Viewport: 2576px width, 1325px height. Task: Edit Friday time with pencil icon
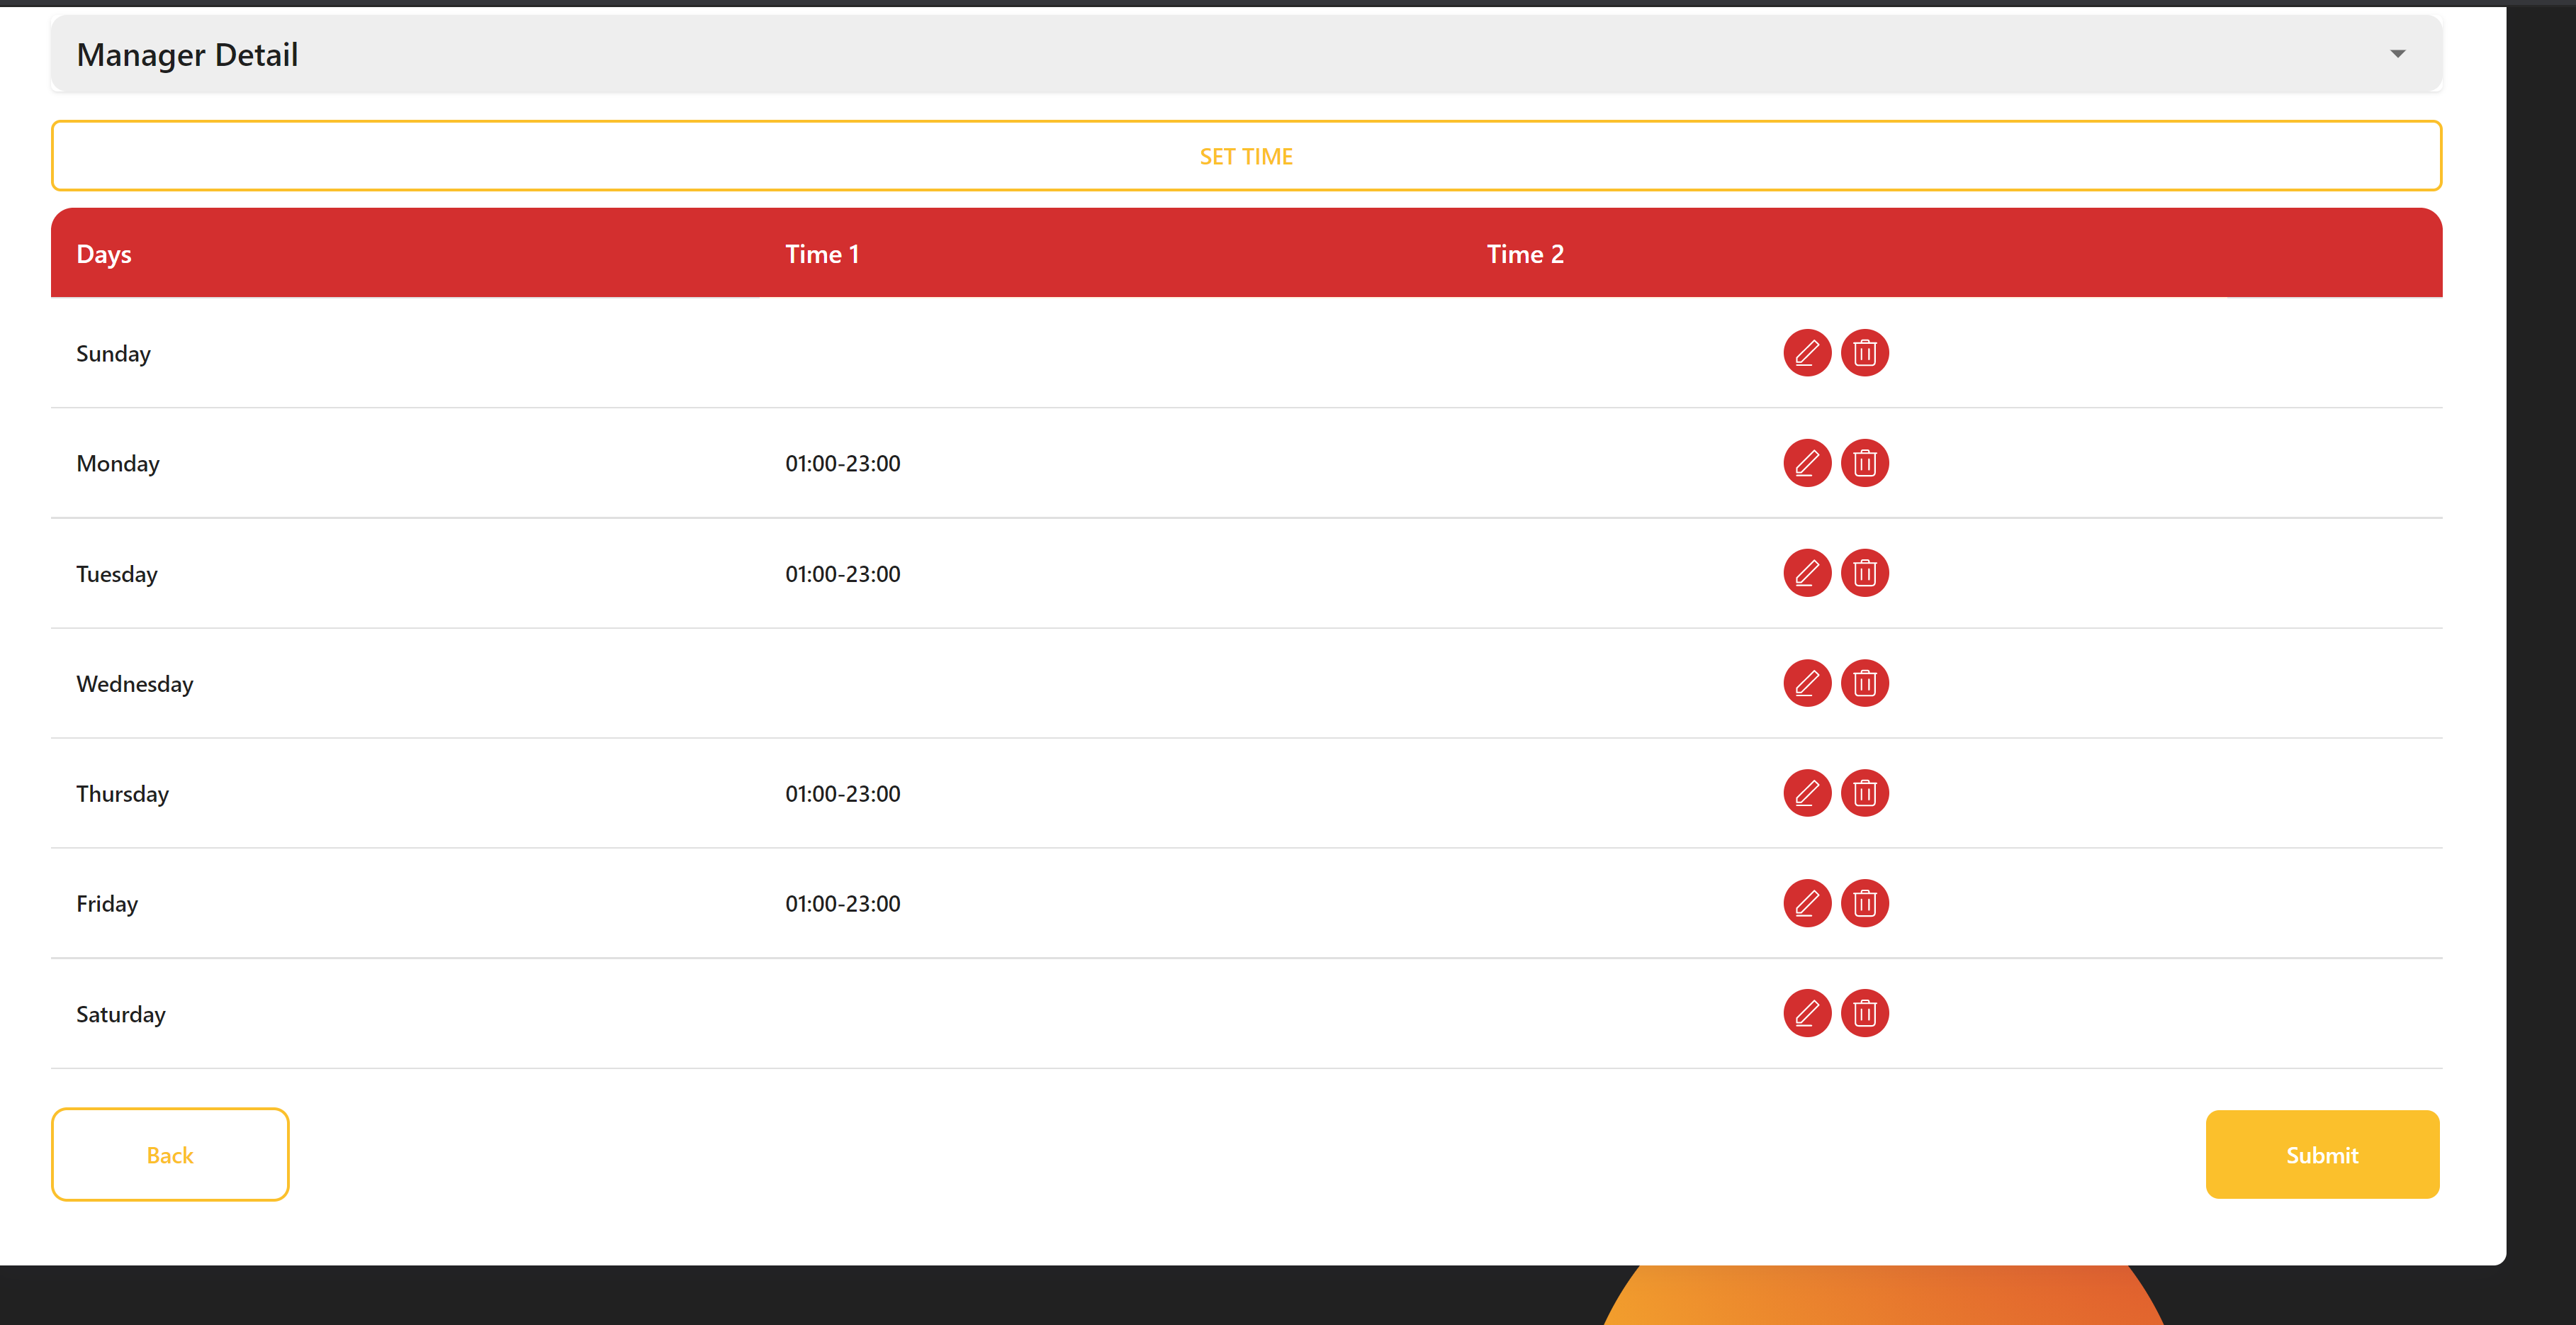tap(1806, 904)
